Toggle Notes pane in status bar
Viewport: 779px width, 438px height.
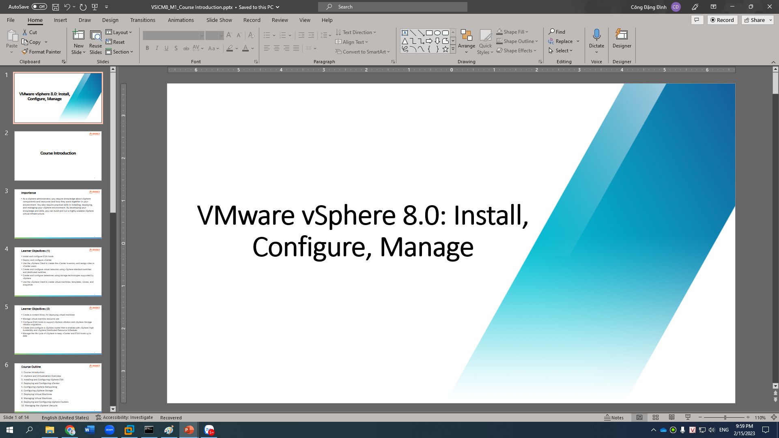[614, 417]
